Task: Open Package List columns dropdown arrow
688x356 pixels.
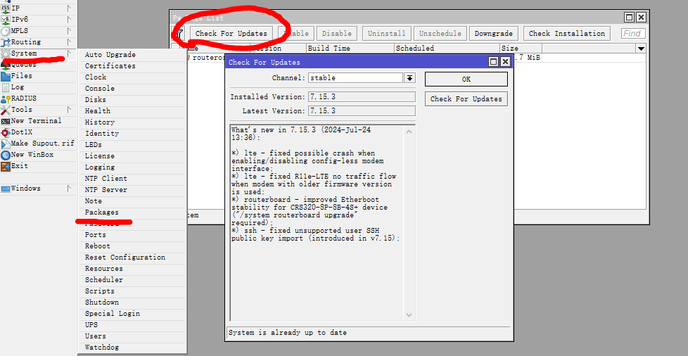Action: pyautogui.click(x=641, y=49)
